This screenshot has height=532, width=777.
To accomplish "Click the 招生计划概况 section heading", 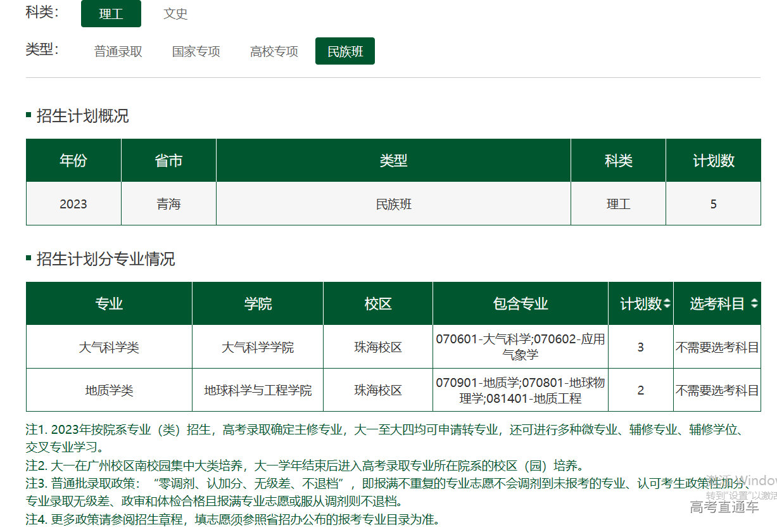I will (x=82, y=116).
